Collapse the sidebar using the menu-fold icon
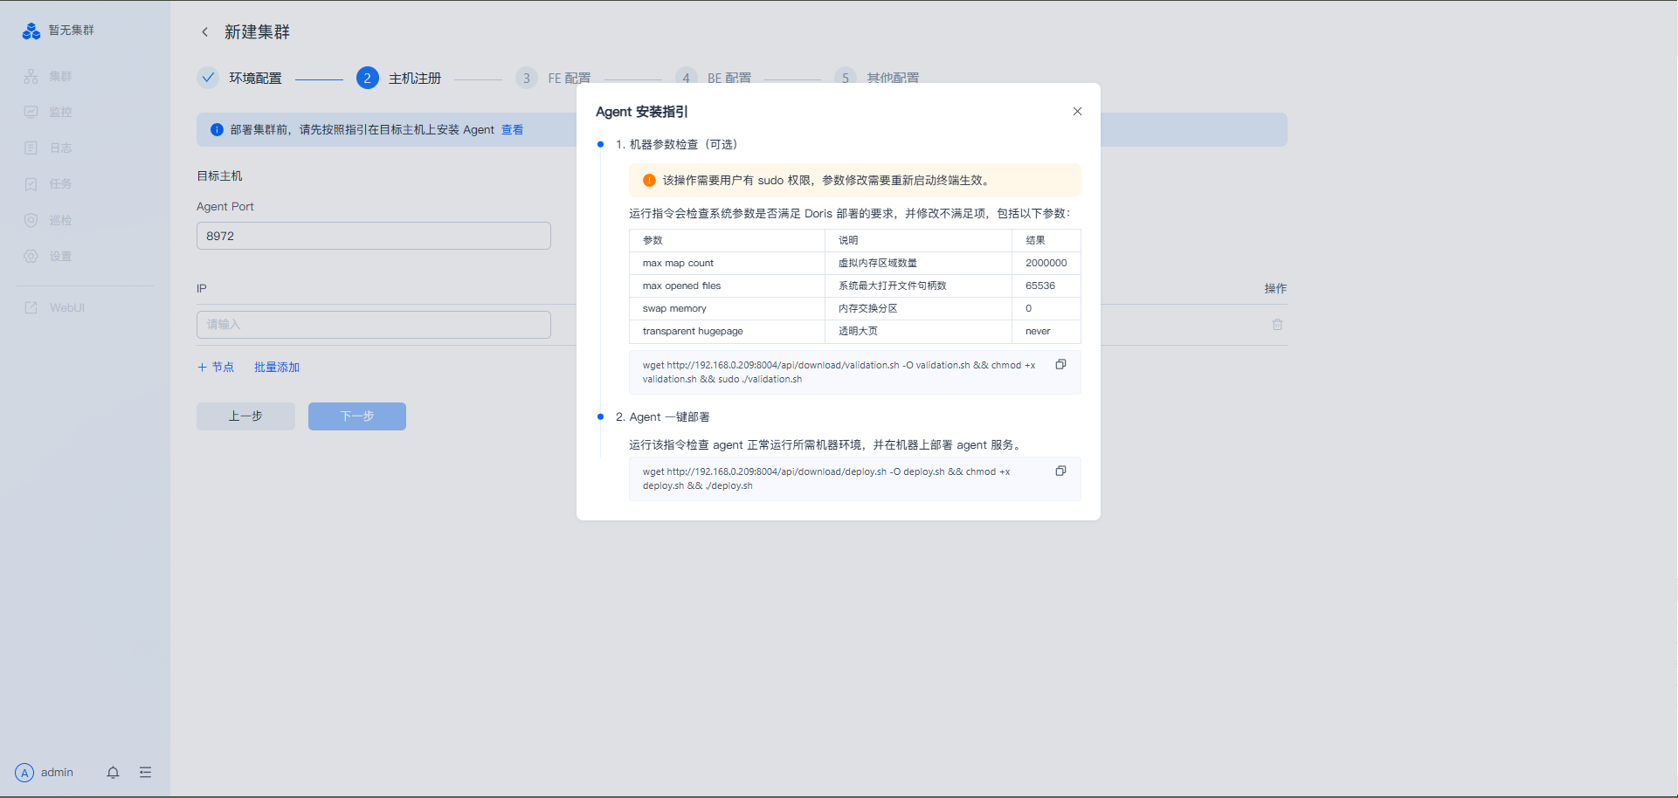1678x798 pixels. [145, 773]
